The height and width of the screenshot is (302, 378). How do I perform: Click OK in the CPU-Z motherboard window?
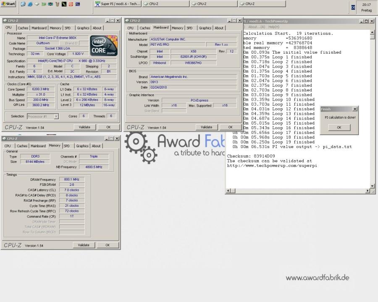pyautogui.click(x=231, y=127)
